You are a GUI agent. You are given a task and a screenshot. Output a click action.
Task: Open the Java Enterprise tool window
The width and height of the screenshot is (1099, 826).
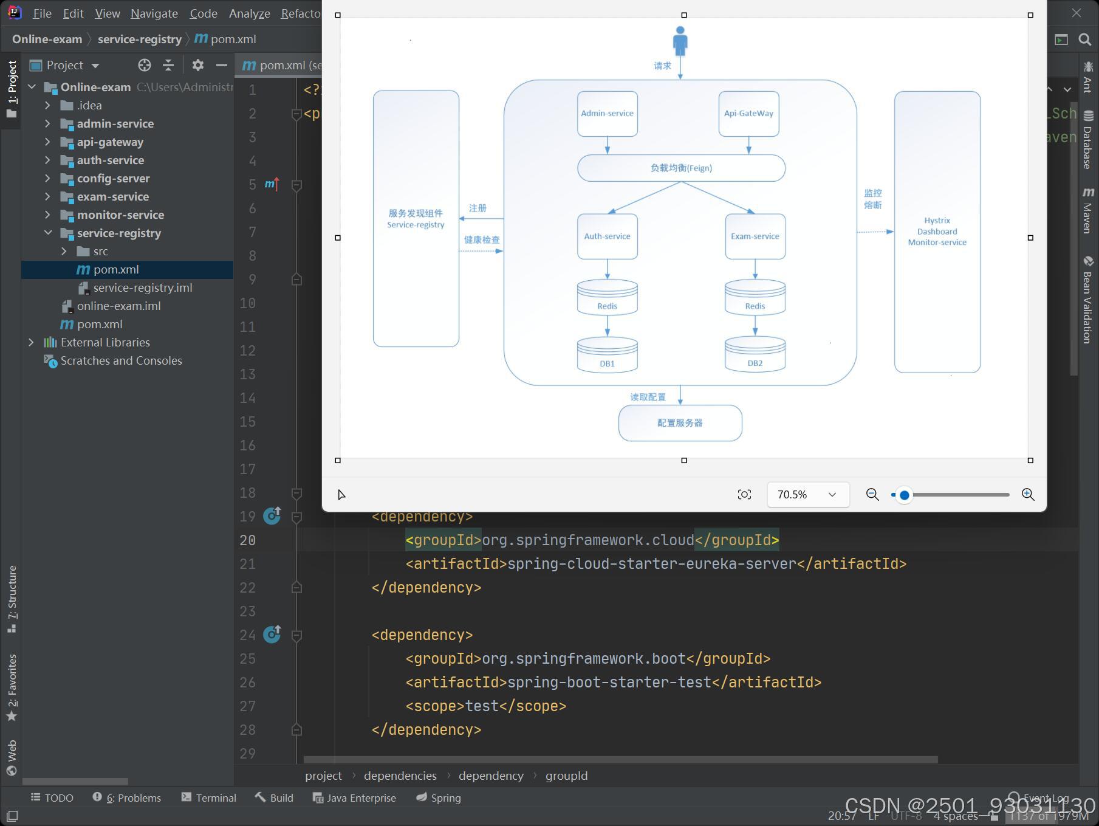tap(354, 797)
